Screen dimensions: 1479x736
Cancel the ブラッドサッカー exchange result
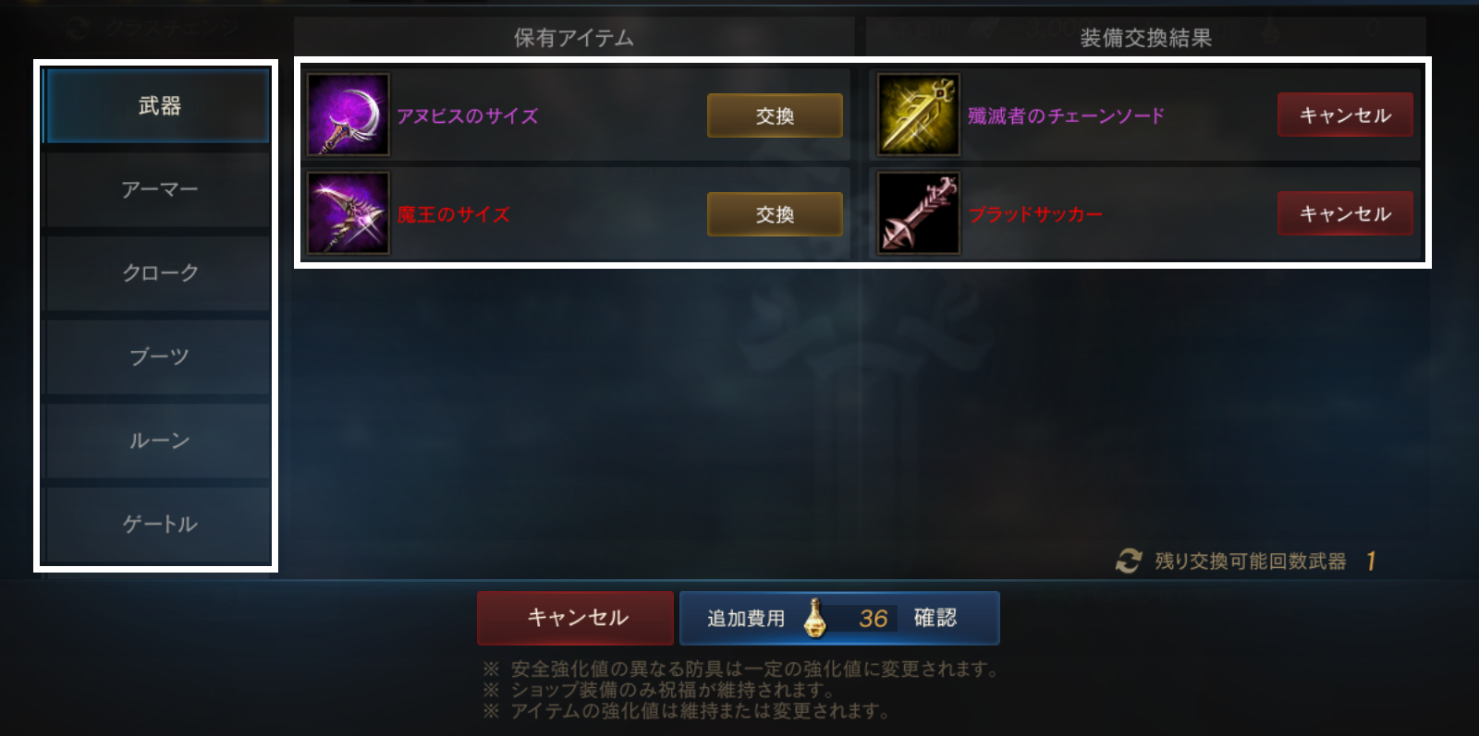tap(1345, 213)
